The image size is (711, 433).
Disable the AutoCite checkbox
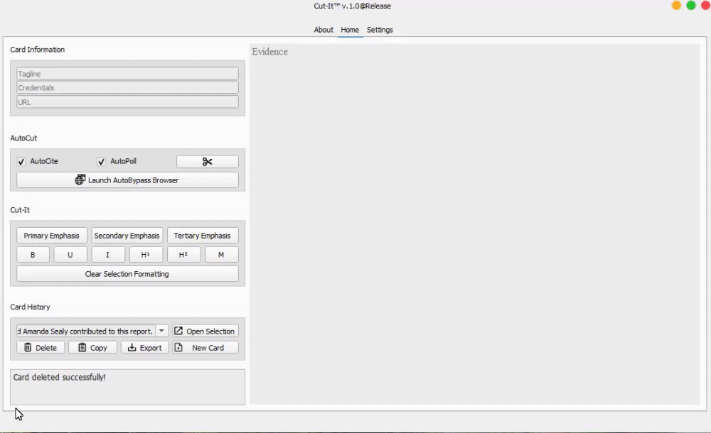click(21, 162)
